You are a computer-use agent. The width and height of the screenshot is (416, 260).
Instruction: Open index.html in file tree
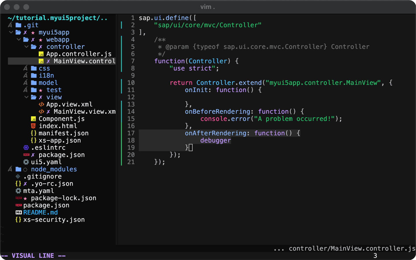pyautogui.click(x=58, y=126)
